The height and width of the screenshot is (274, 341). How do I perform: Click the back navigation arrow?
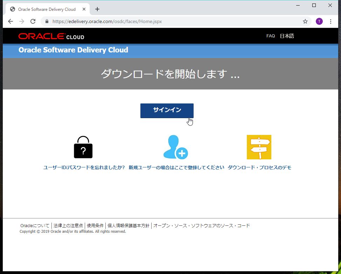10,21
